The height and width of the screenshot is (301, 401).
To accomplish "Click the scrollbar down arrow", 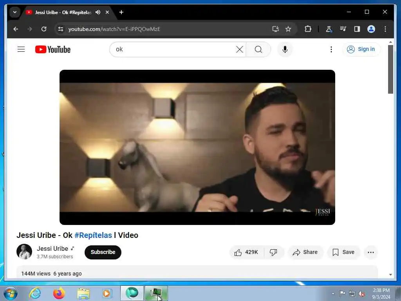I will 390,275.
